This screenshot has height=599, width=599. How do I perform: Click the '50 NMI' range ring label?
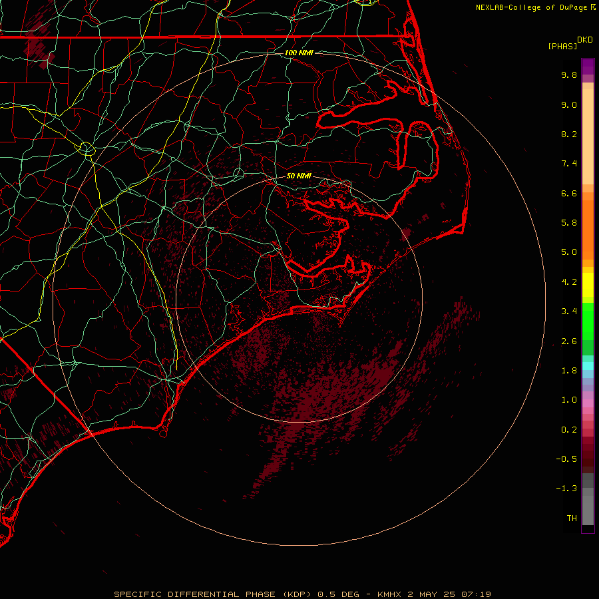(299, 176)
